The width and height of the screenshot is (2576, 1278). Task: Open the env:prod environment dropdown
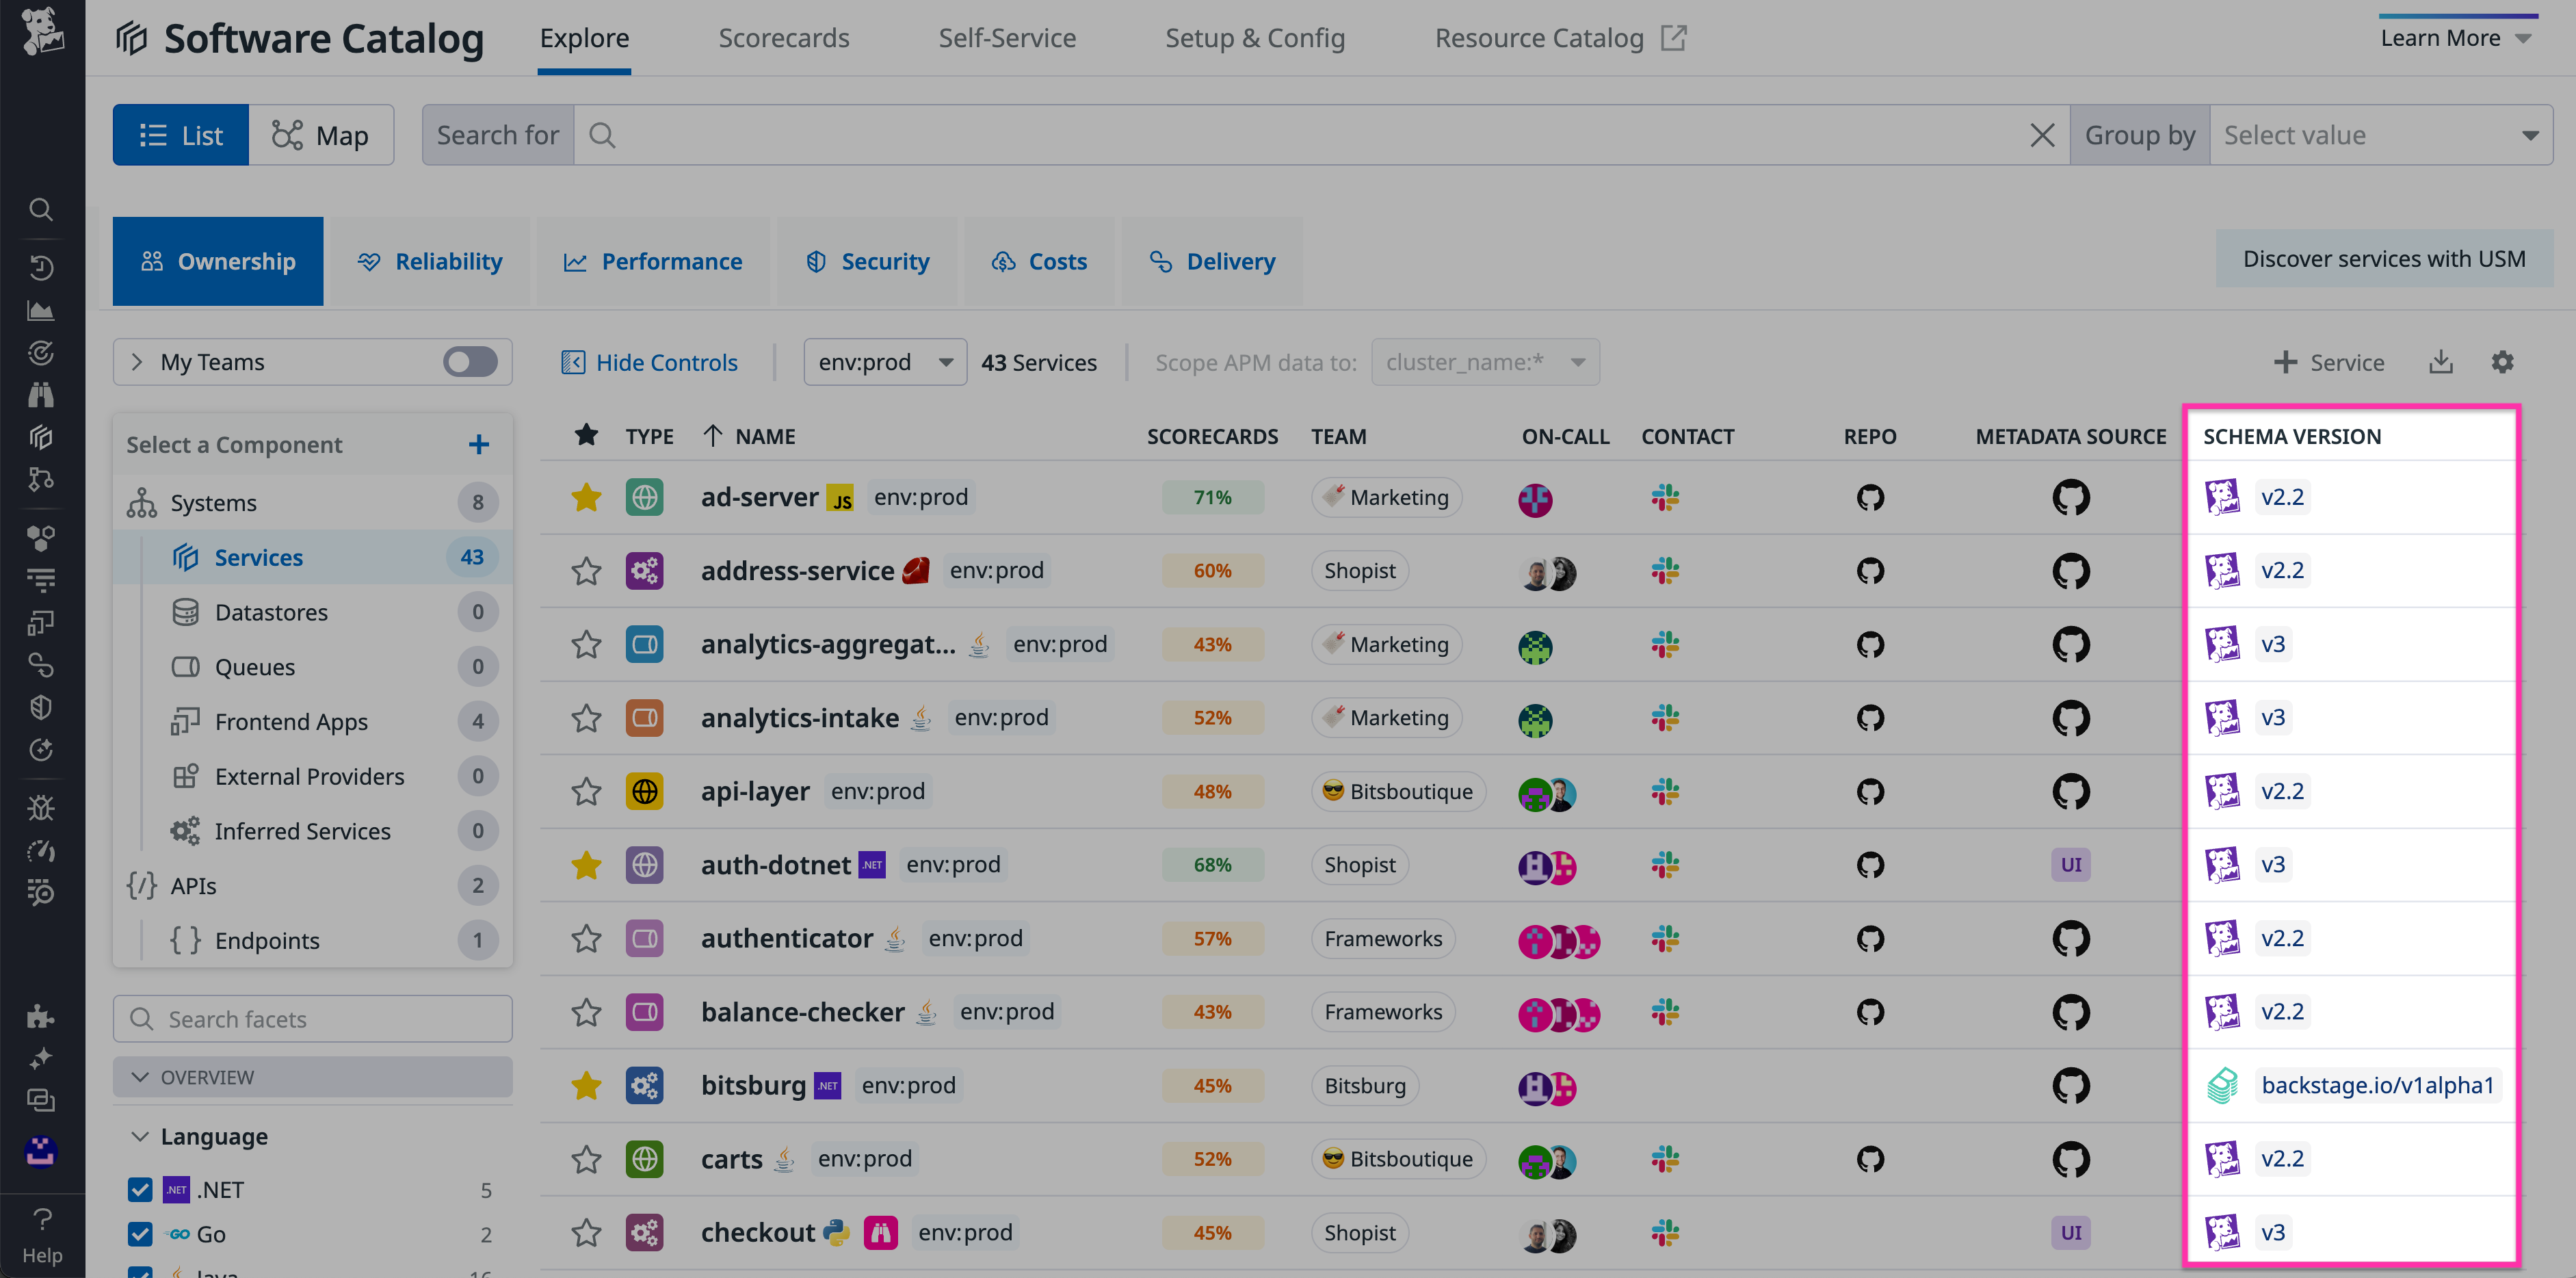[x=884, y=362]
